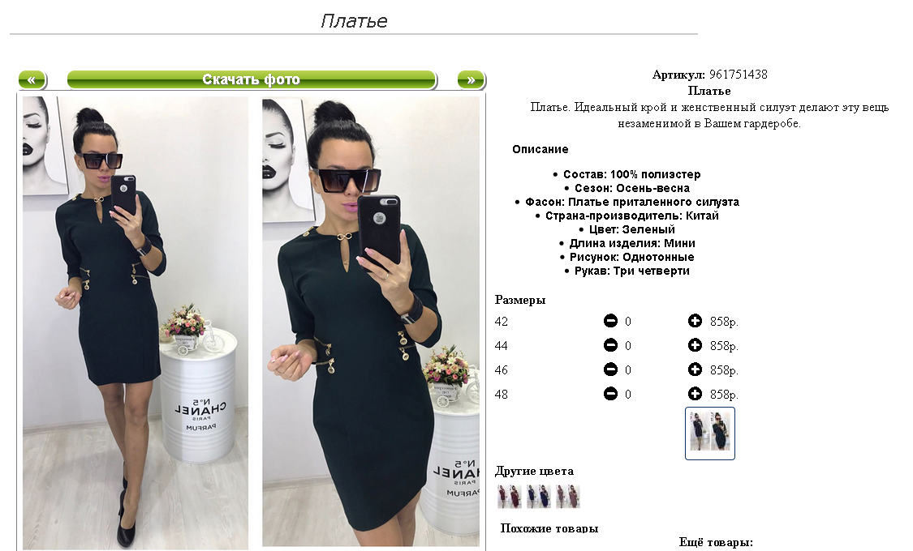The image size is (913, 551).
Task: Choose the burgundy dress color variant
Action: [x=568, y=497]
